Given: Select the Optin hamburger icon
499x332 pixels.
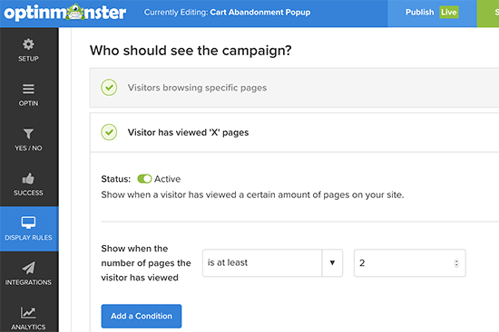Looking at the screenshot, I should click(28, 89).
